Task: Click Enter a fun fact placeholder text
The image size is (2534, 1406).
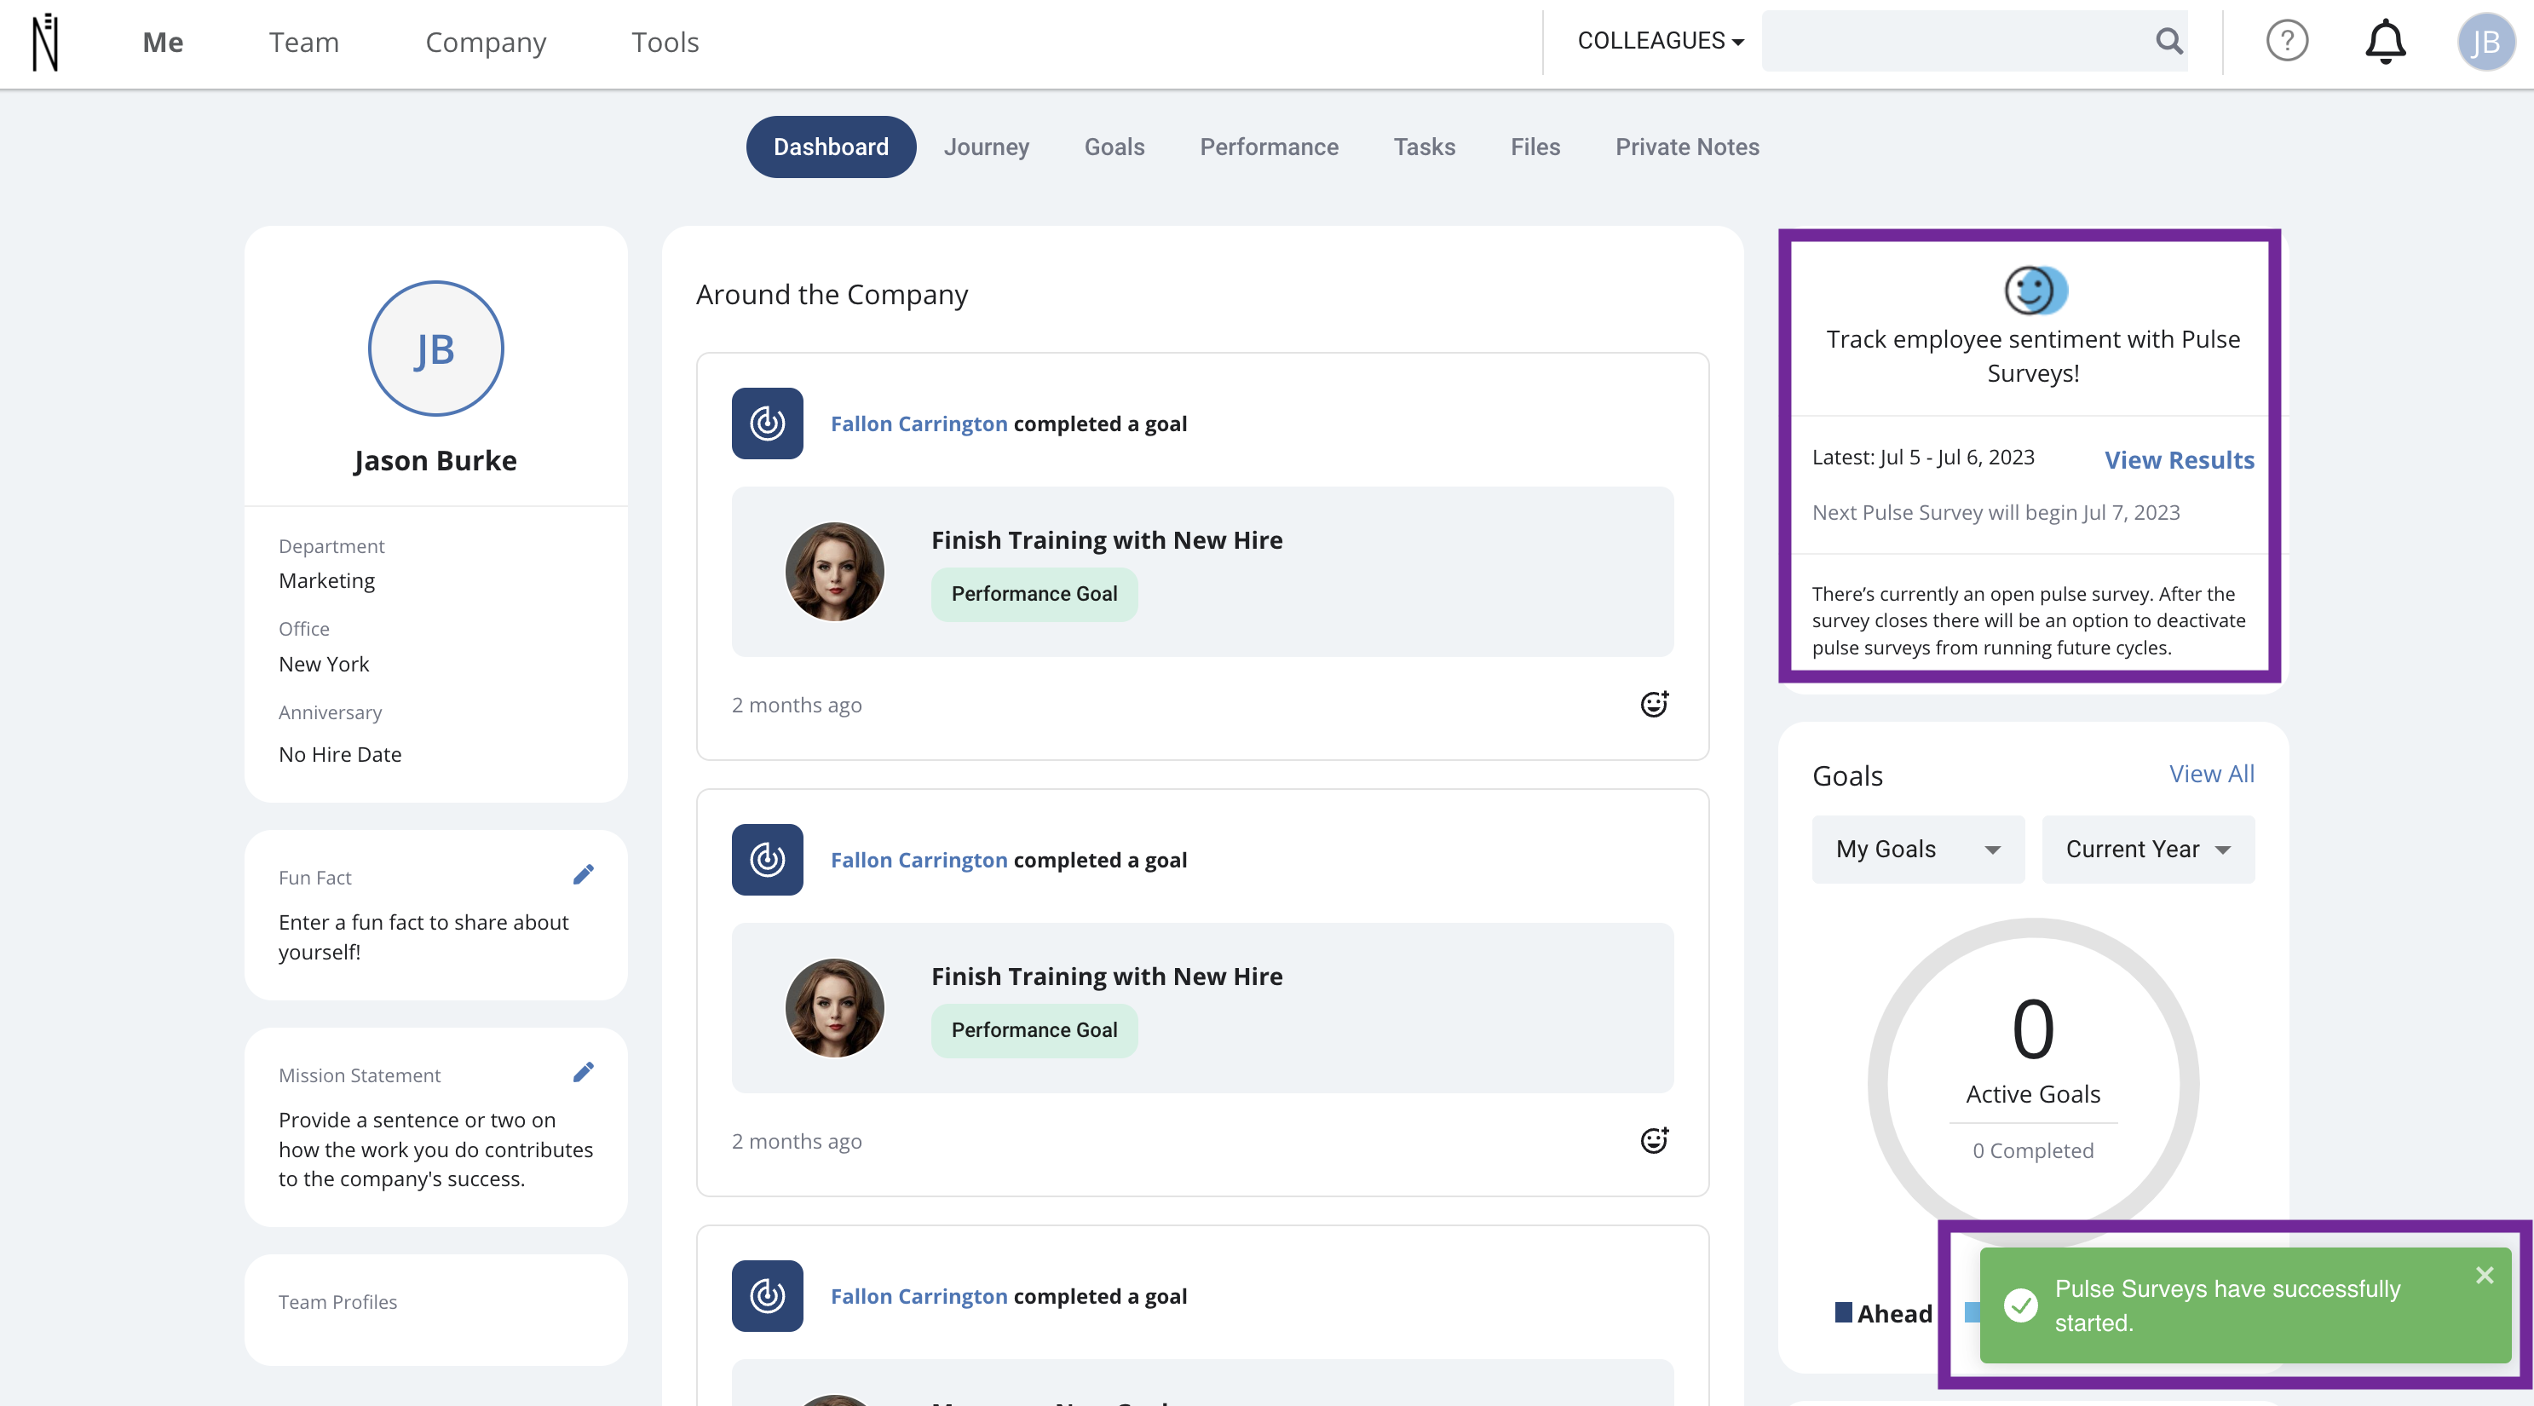Action: point(423,936)
